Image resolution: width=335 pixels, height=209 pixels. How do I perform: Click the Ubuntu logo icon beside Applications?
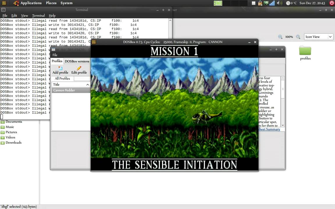click(16, 3)
